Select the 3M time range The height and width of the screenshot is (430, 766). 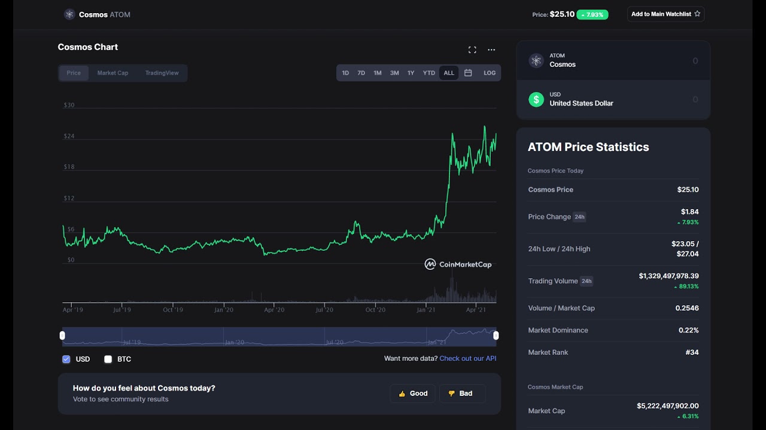[x=394, y=73]
